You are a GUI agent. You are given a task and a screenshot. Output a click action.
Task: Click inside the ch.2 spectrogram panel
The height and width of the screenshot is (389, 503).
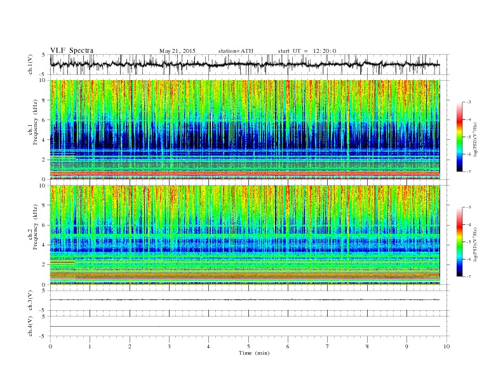click(x=245, y=235)
